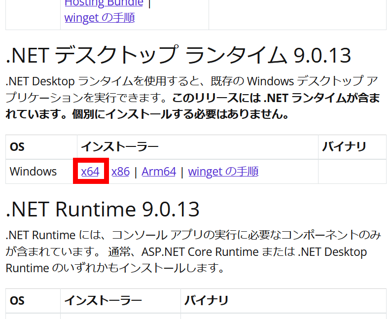Select OS header in Desktop Runtime table
This screenshot has width=392, height=319.
(x=17, y=147)
